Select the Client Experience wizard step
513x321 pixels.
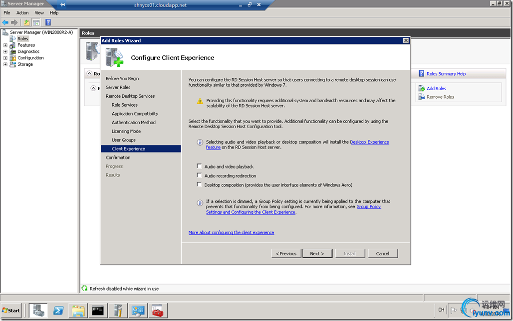141,149
